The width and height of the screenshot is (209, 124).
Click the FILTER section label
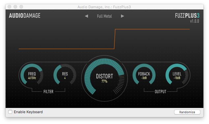click(x=48, y=92)
